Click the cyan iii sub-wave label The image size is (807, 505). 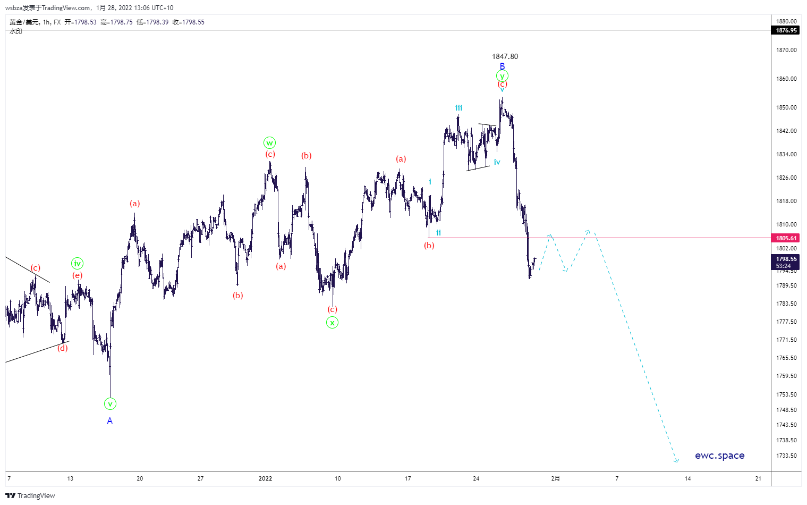(458, 108)
